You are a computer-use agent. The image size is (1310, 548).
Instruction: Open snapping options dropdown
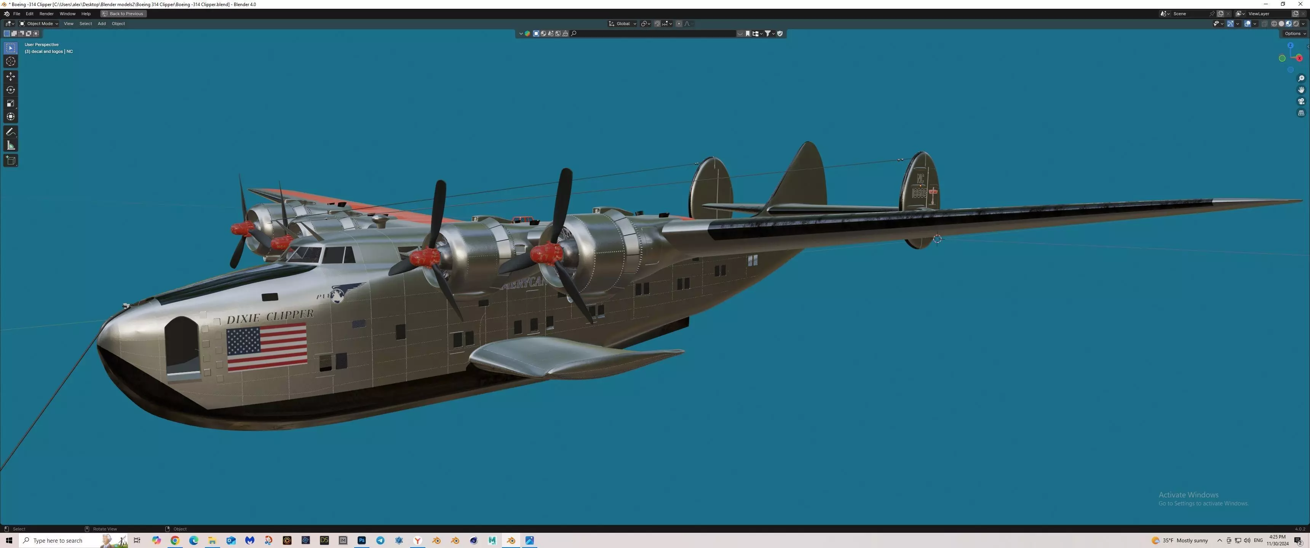pyautogui.click(x=667, y=23)
